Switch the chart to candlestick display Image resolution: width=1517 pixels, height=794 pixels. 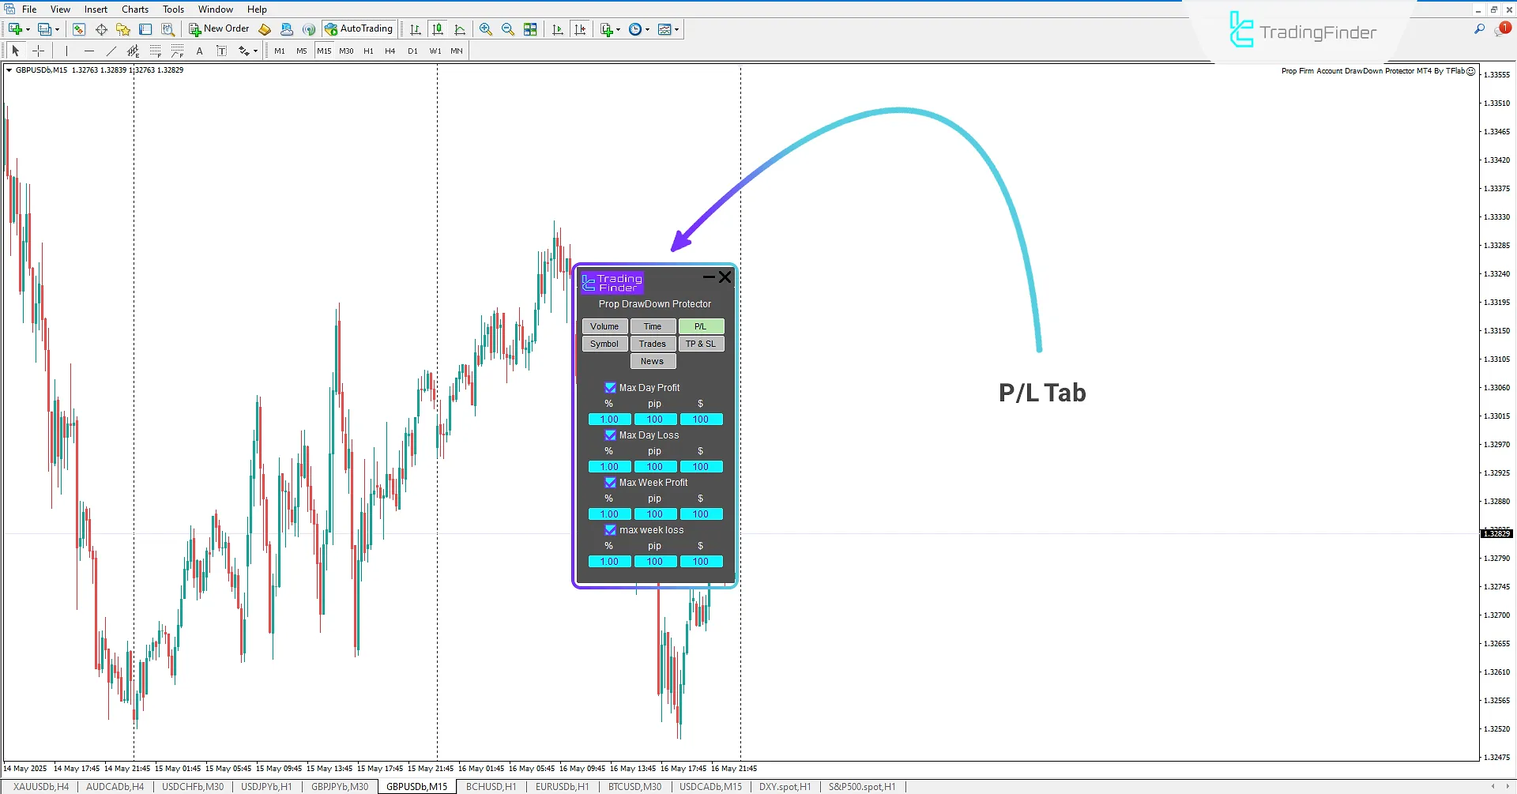438,29
